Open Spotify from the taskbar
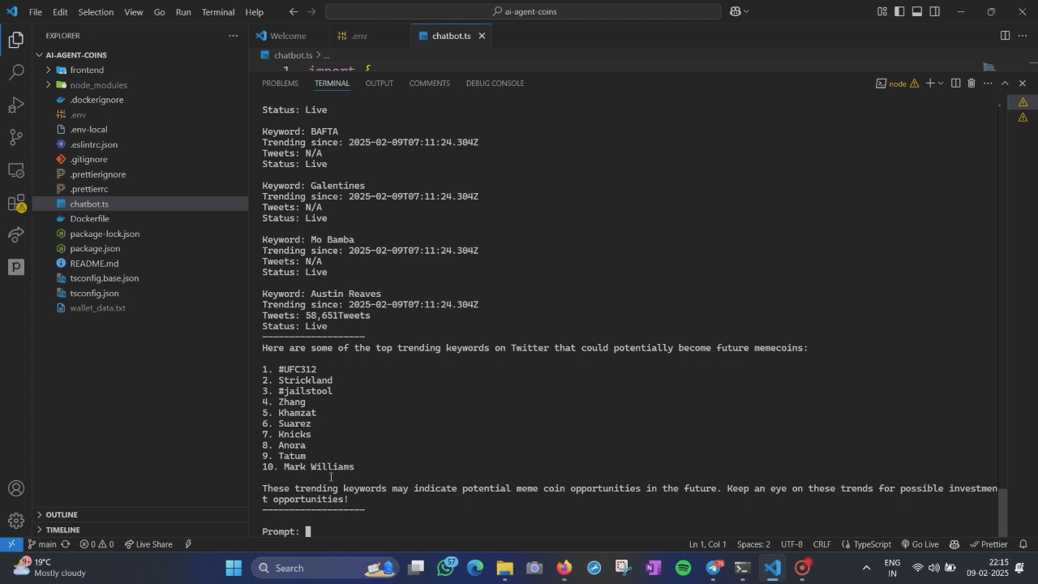 [x=684, y=568]
